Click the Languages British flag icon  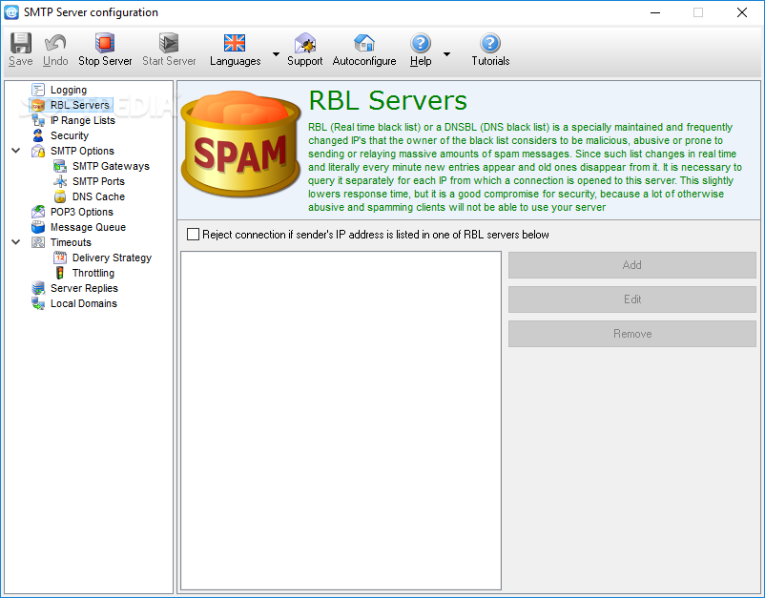click(x=235, y=43)
